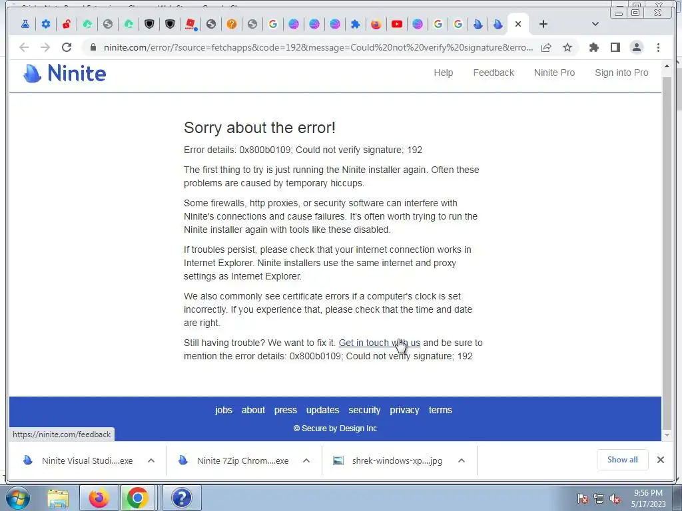Close the active Ninite error tab
This screenshot has width=682, height=511.
[518, 25]
